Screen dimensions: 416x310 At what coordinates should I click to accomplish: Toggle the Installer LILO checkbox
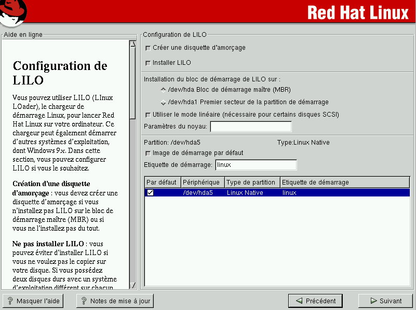[149, 63]
